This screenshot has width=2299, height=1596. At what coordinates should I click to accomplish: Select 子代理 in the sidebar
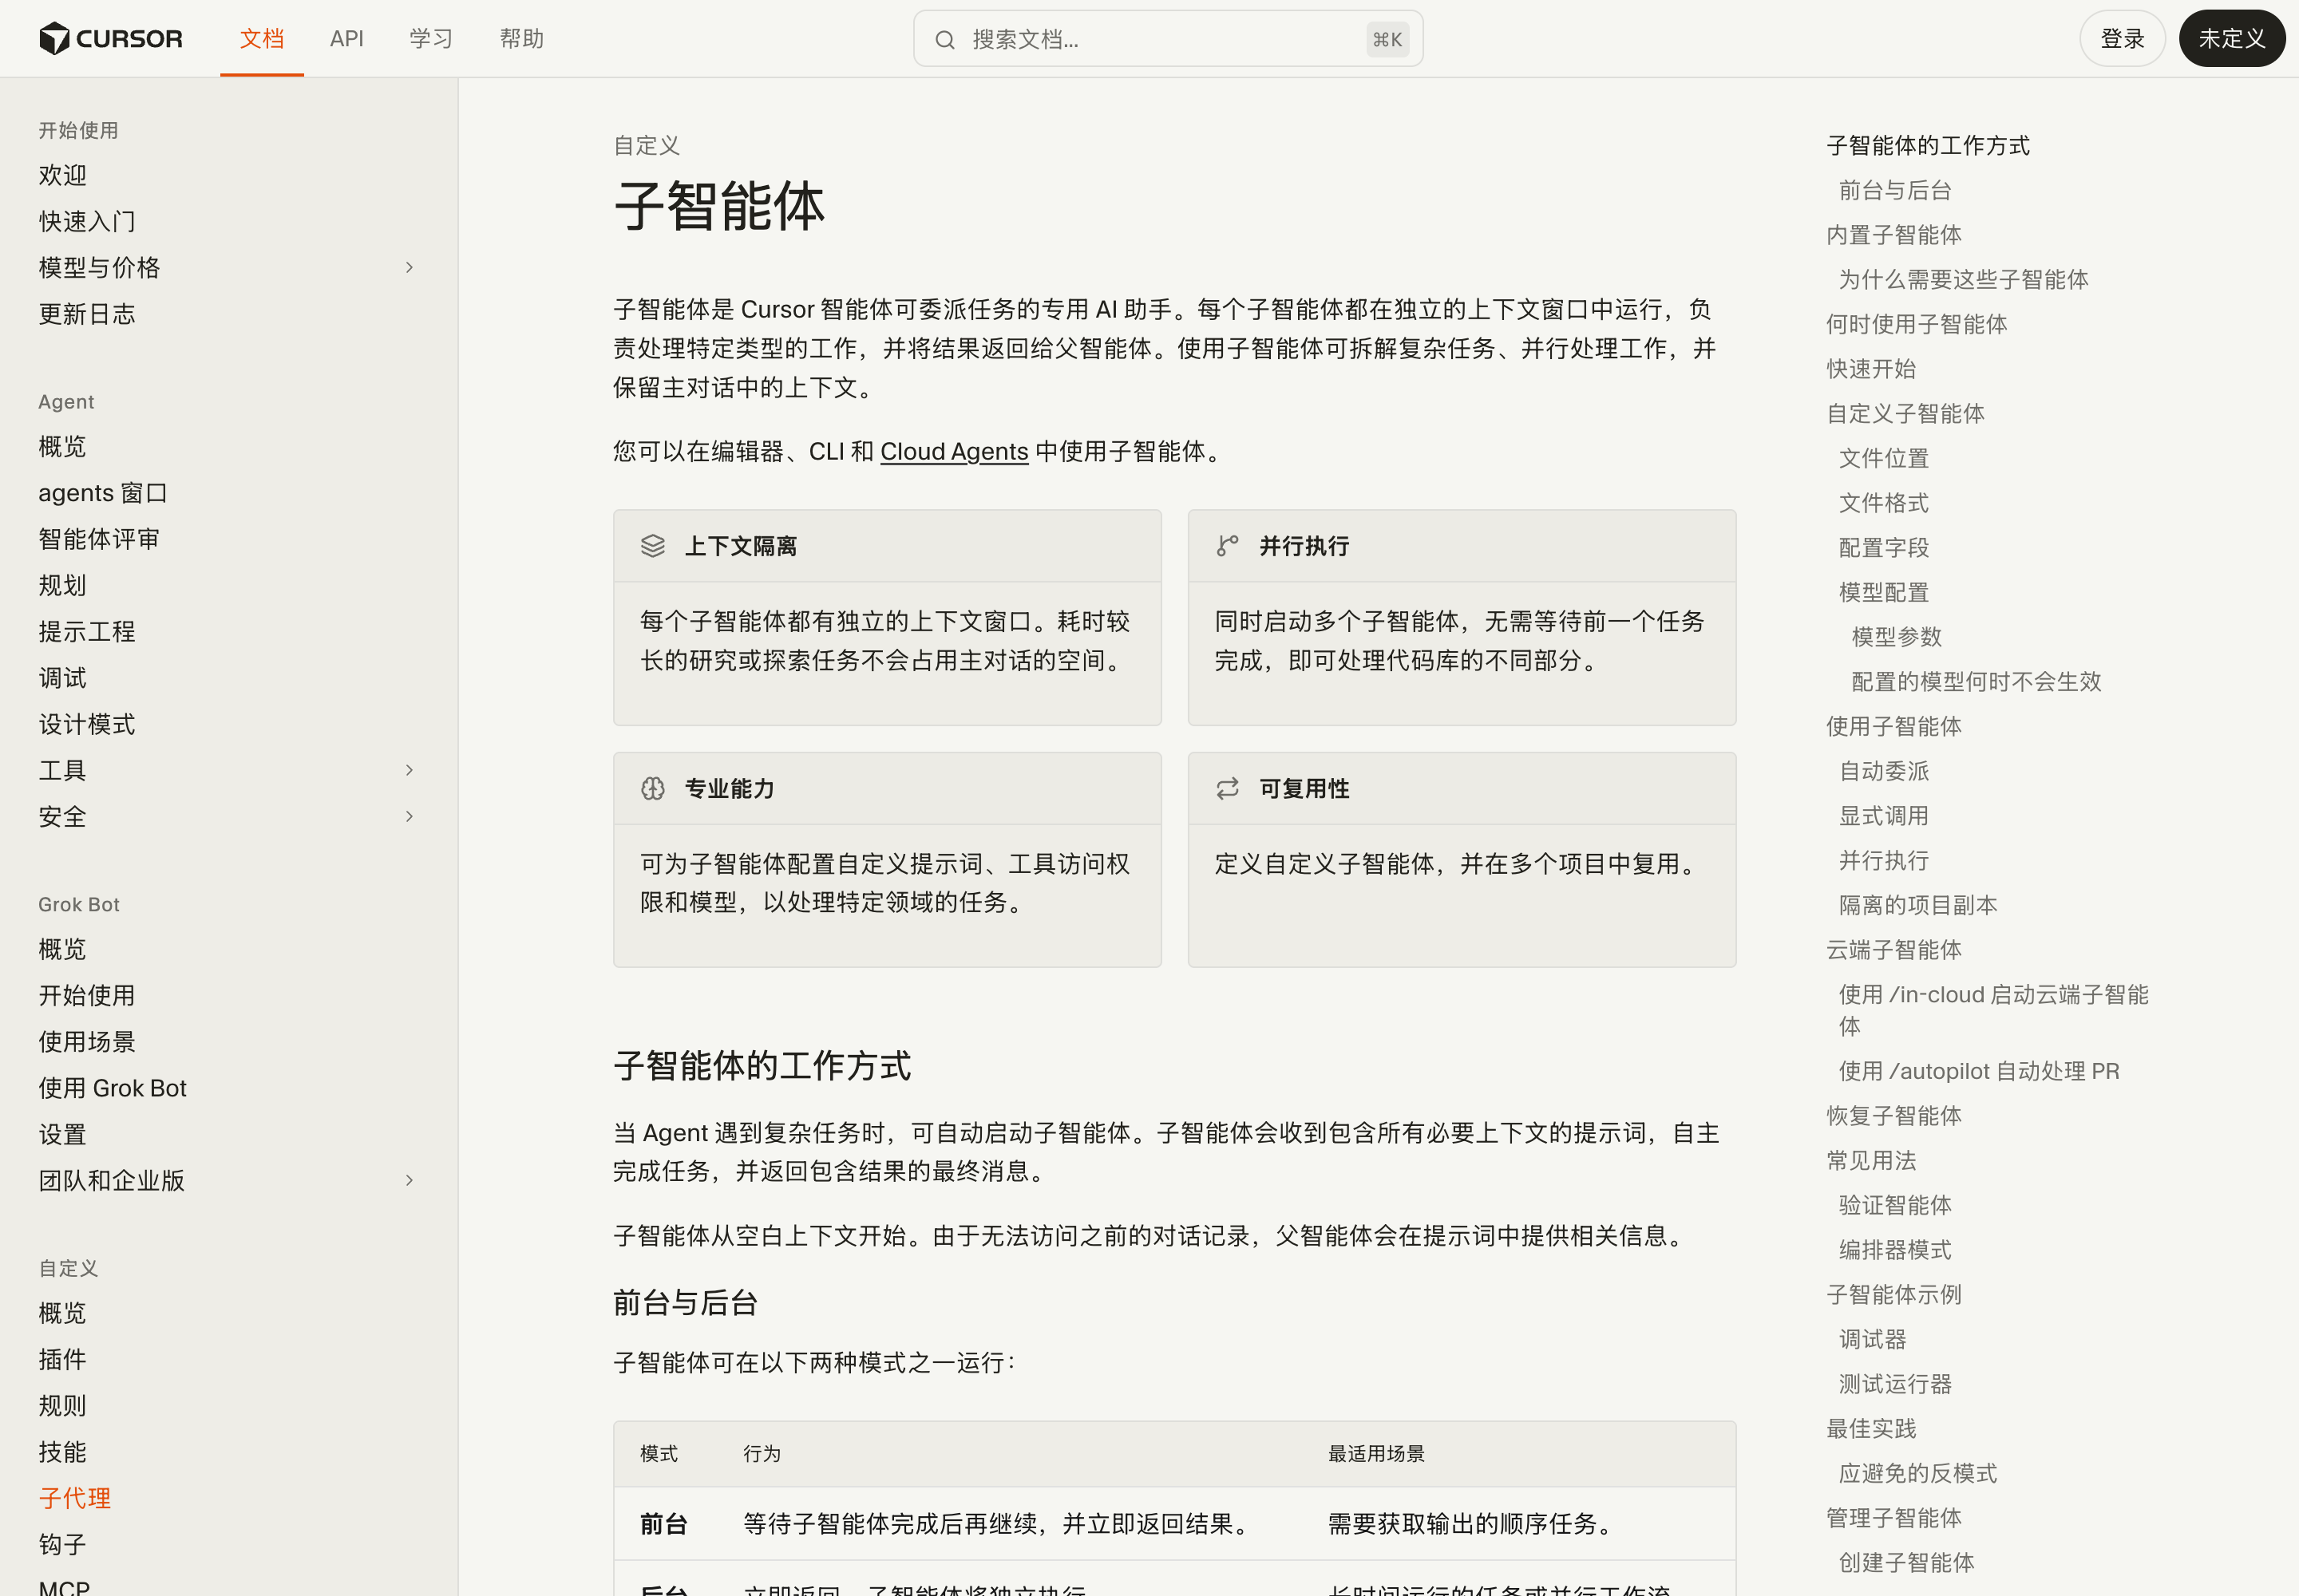75,1499
